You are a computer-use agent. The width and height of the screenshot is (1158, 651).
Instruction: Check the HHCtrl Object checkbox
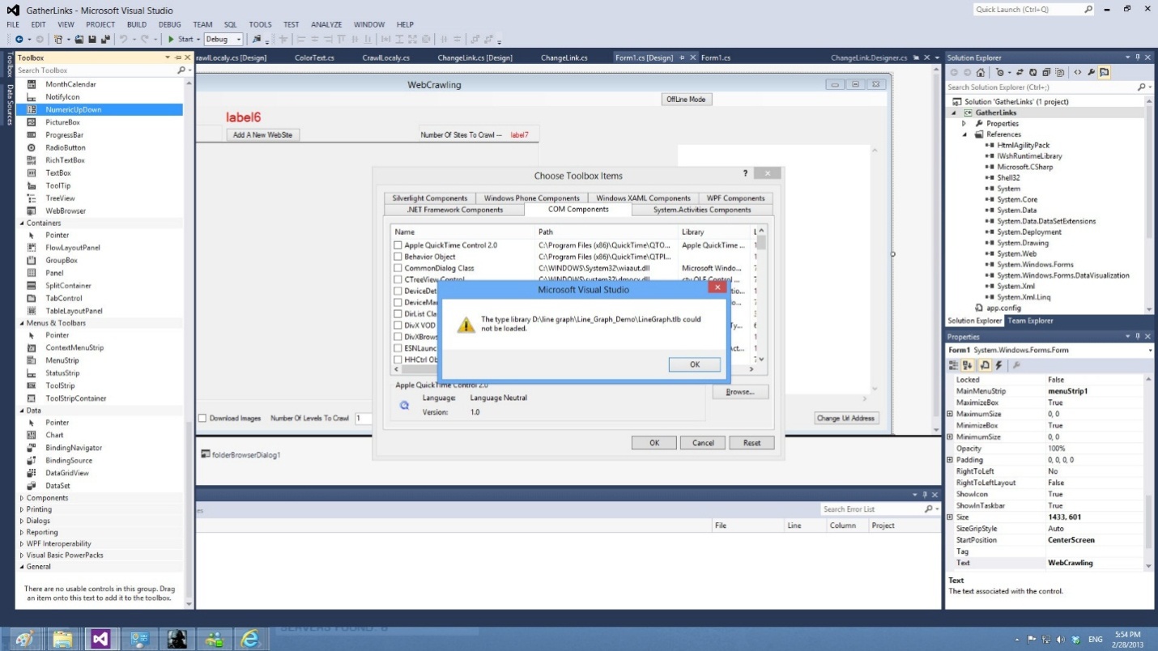click(398, 360)
